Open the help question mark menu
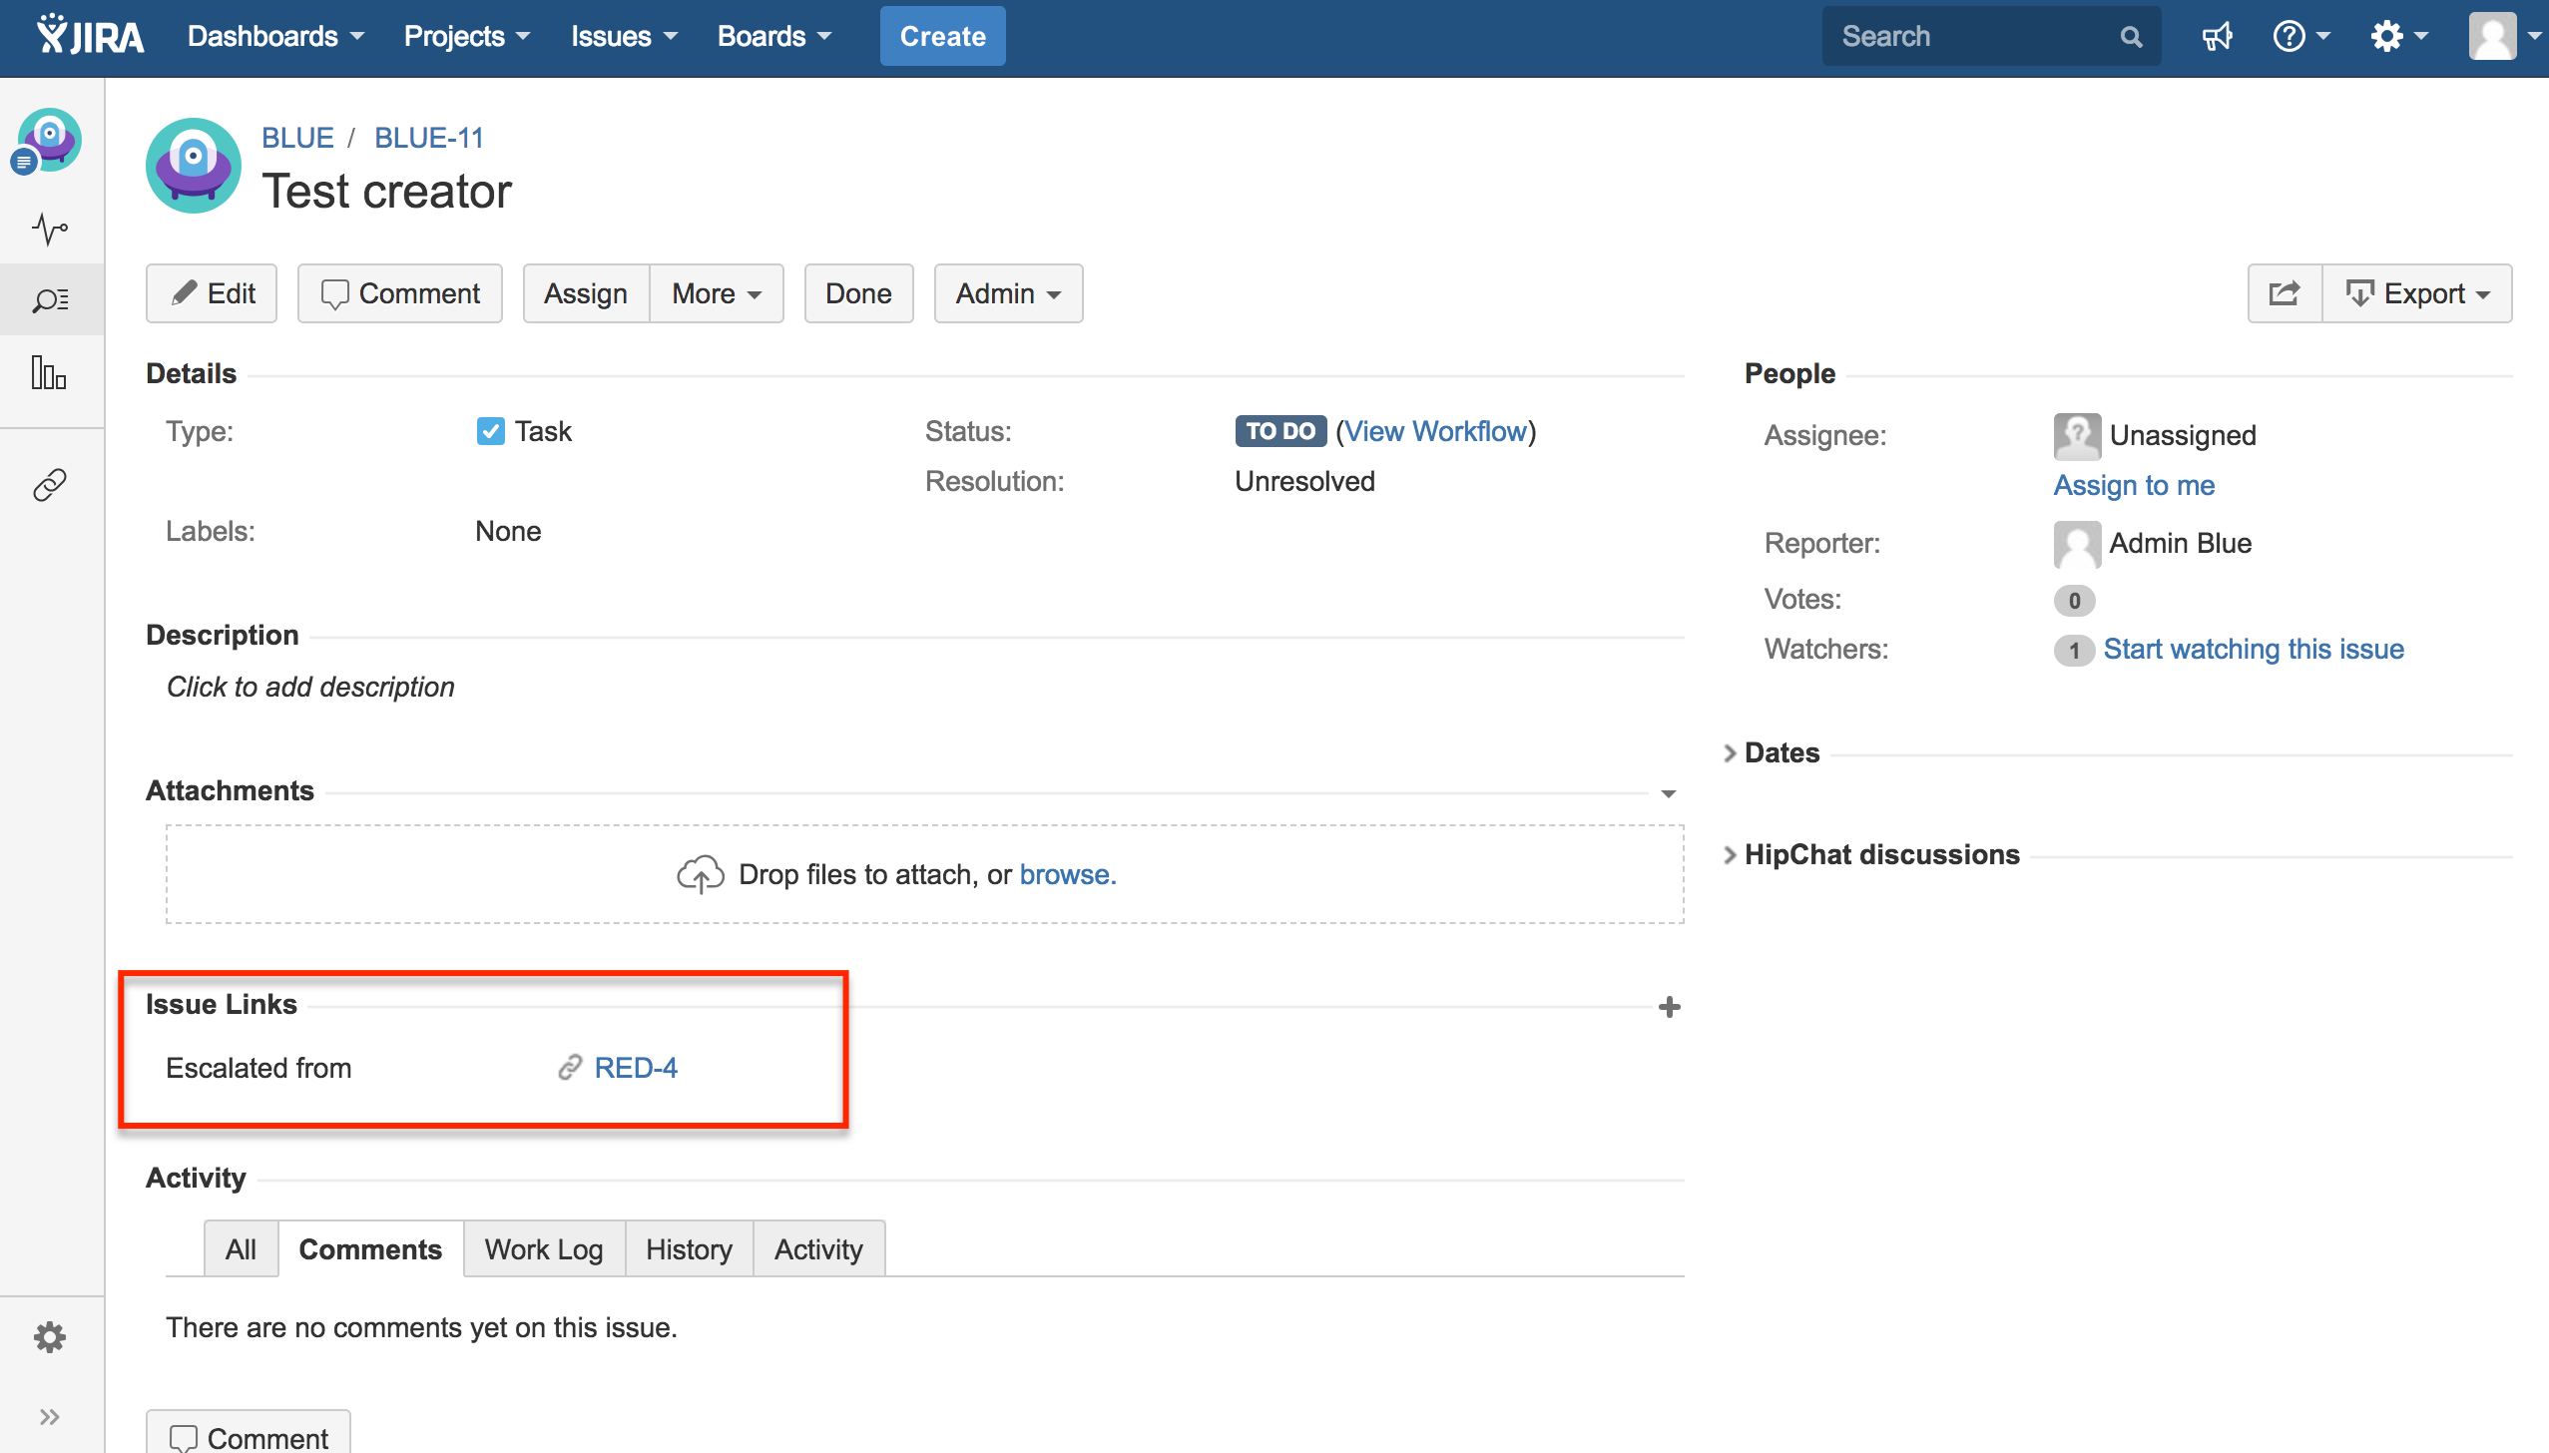2549x1453 pixels. (2299, 37)
